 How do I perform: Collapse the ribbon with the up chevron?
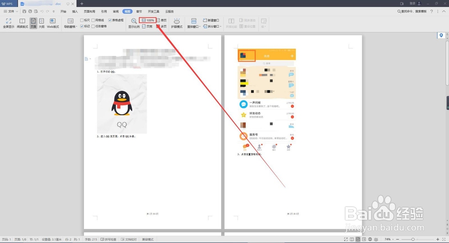tap(444, 12)
